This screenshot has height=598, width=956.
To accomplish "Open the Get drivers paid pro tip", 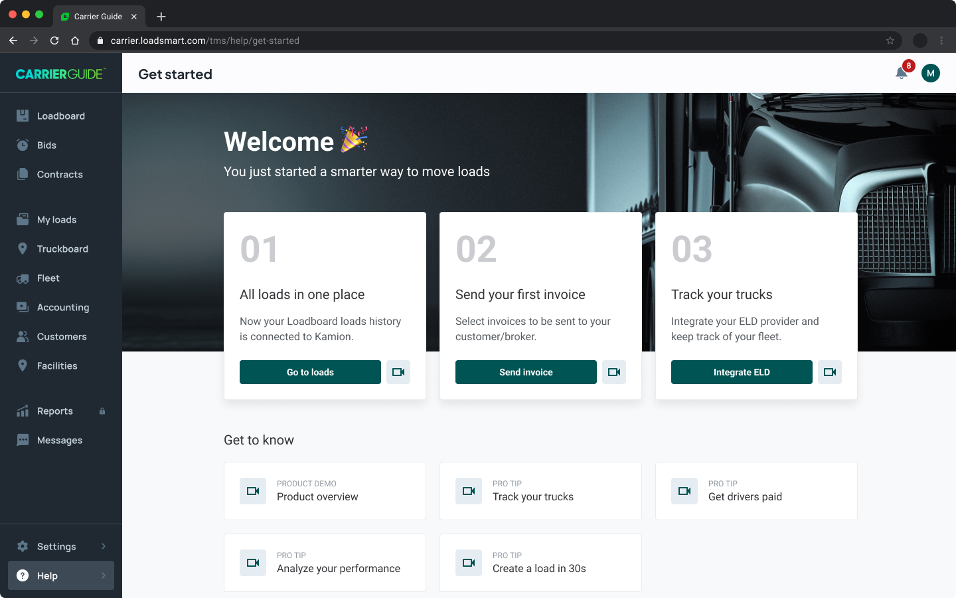I will [x=756, y=491].
